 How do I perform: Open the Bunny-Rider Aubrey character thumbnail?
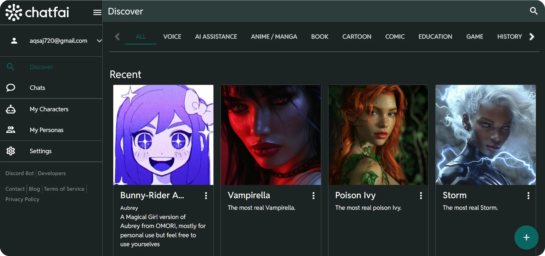[163, 135]
